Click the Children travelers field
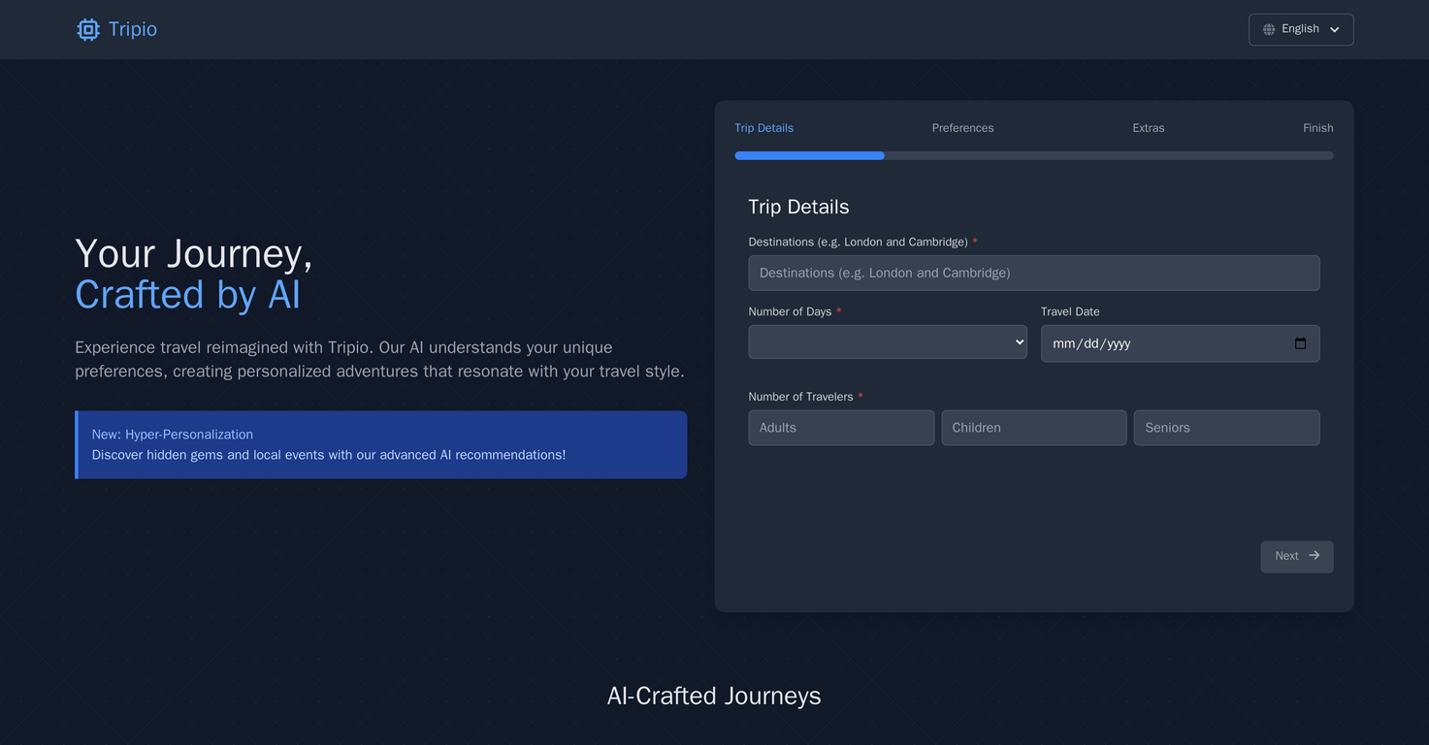The image size is (1429, 745). (x=1033, y=428)
